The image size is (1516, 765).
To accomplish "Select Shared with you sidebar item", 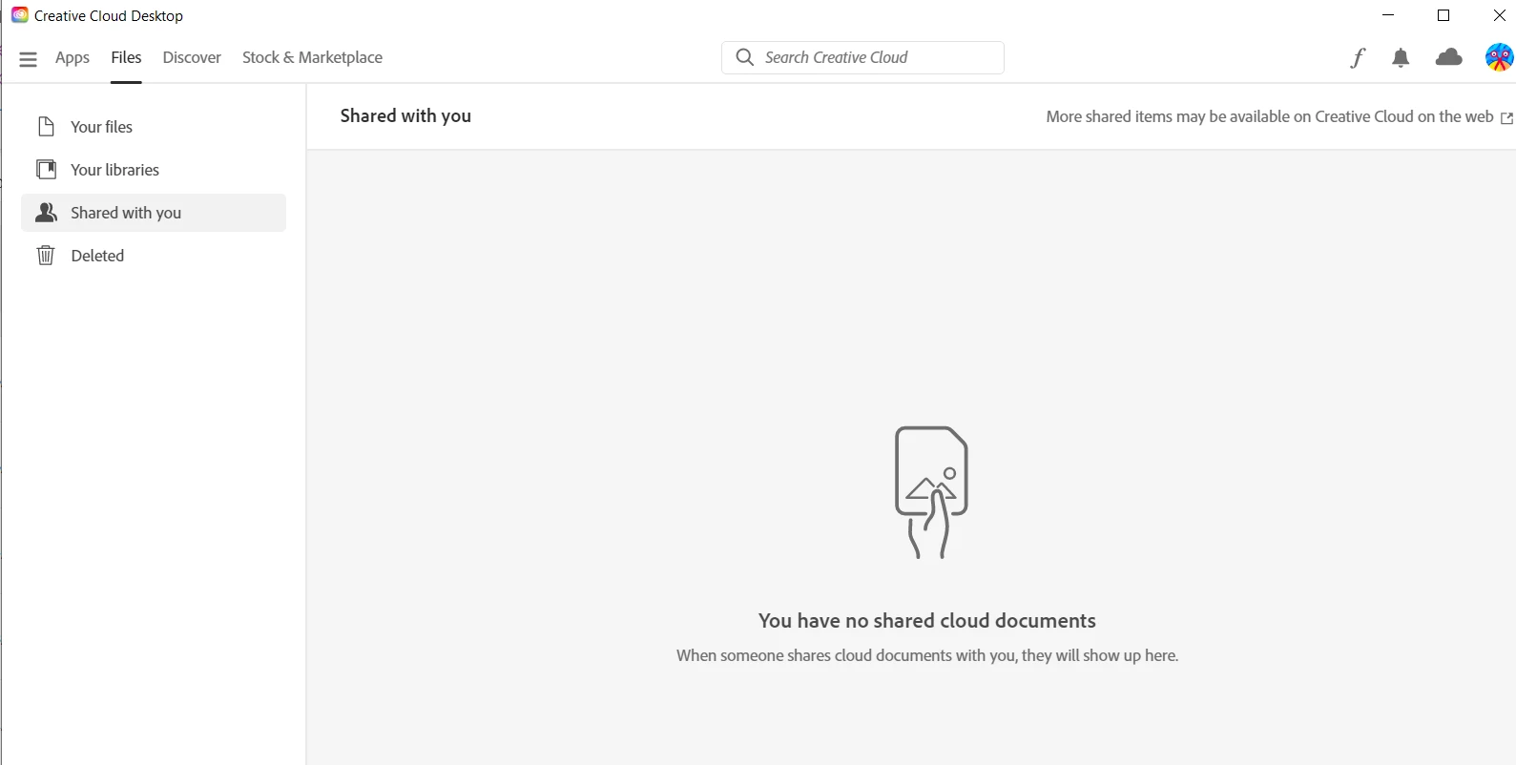I will (154, 213).
